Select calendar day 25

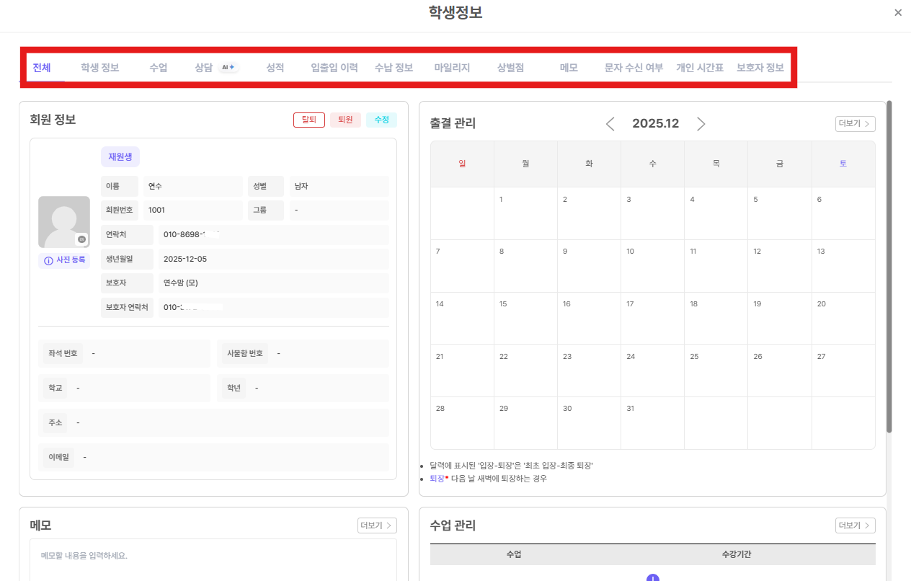(x=716, y=371)
